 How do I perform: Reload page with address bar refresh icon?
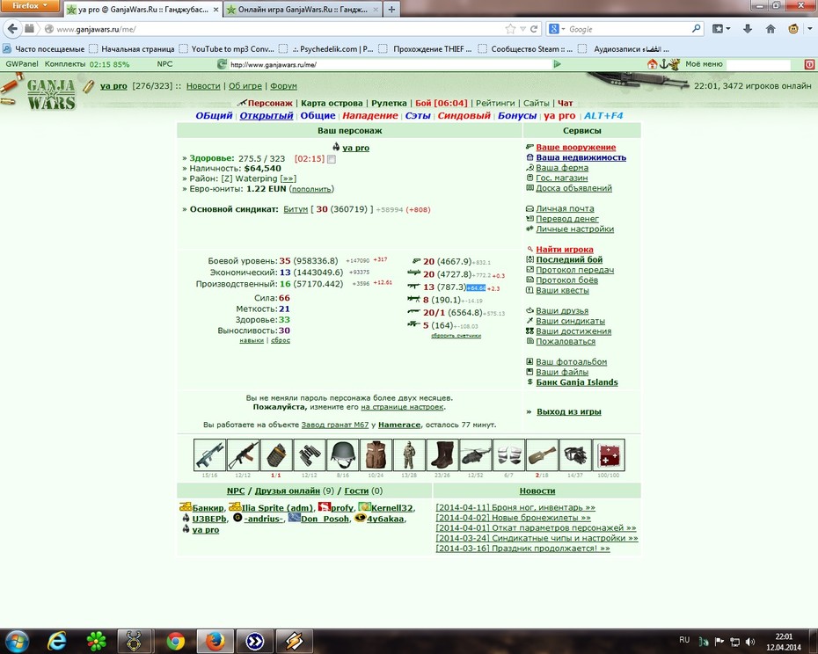pyautogui.click(x=534, y=29)
